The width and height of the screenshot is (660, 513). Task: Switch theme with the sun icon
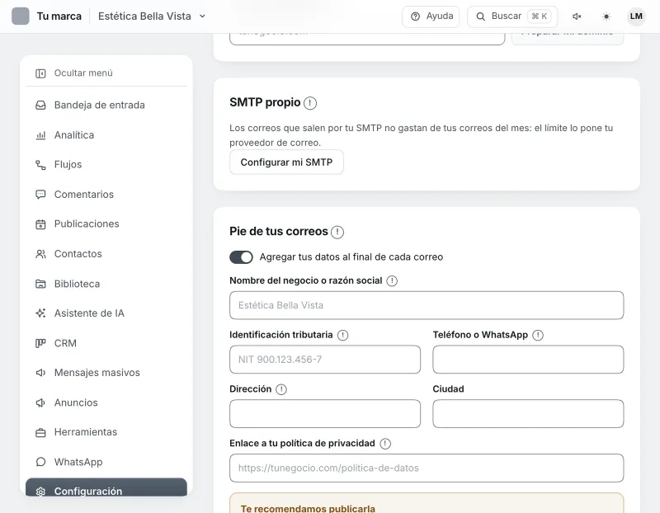(x=606, y=16)
